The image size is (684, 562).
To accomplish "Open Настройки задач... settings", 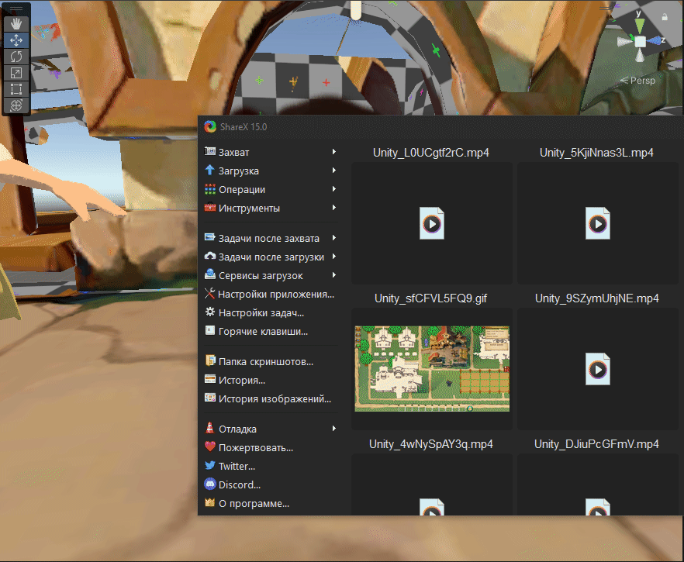I will [271, 313].
